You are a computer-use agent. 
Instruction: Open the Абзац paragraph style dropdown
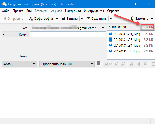tap(19, 64)
